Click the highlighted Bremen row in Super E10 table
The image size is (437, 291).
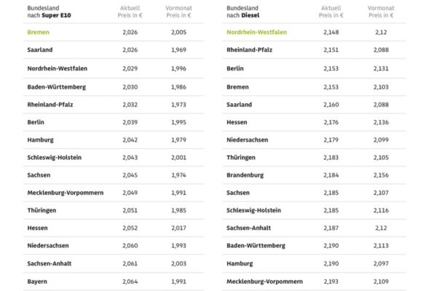point(38,33)
